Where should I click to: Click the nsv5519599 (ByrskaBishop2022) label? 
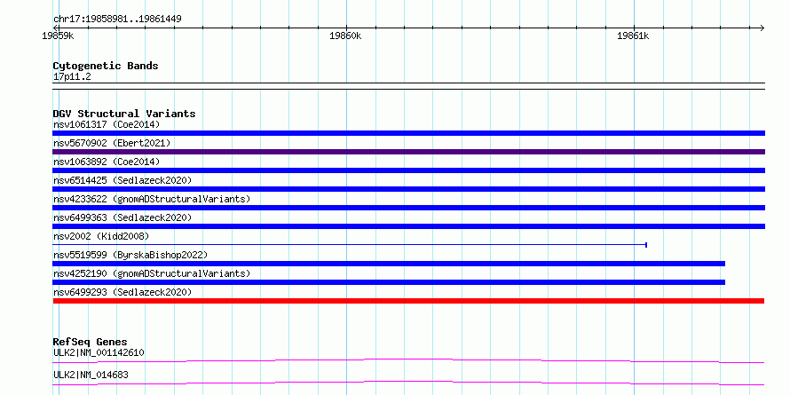[x=130, y=255]
